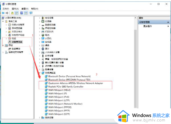This screenshot has height=124, width=171.
Task: Open the 文件(F) menu
Action: tap(6, 9)
